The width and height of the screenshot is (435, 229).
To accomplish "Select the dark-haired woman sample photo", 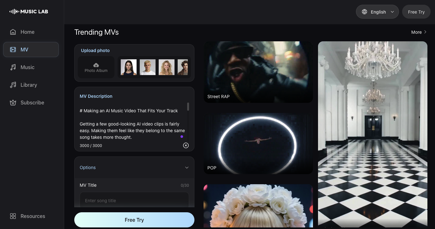I will (x=129, y=67).
